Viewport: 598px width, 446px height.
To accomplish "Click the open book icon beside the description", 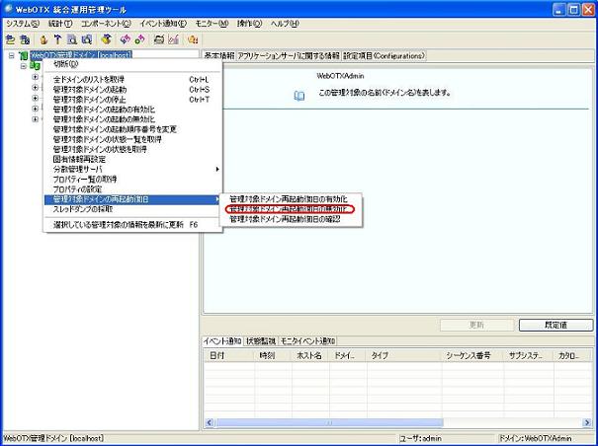I will click(299, 96).
